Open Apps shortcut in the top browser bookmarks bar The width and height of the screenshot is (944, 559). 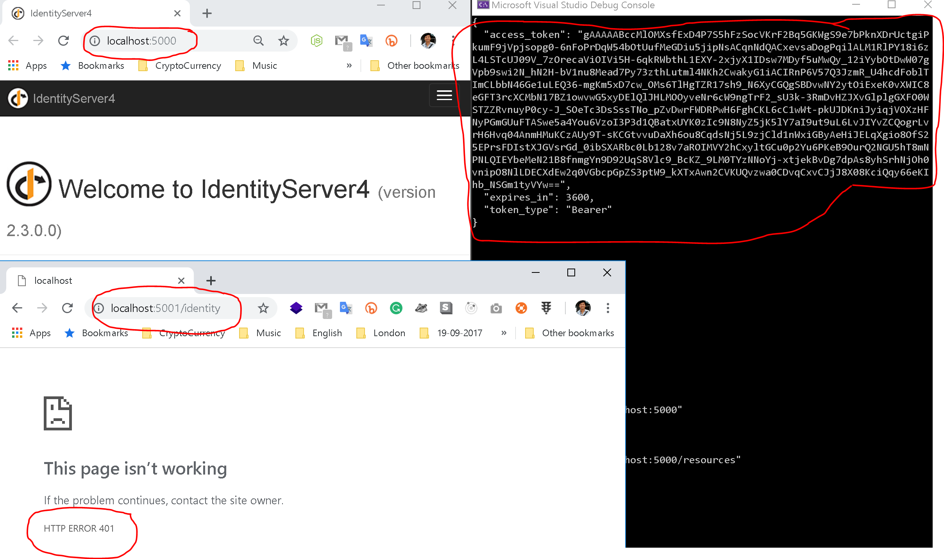point(27,66)
